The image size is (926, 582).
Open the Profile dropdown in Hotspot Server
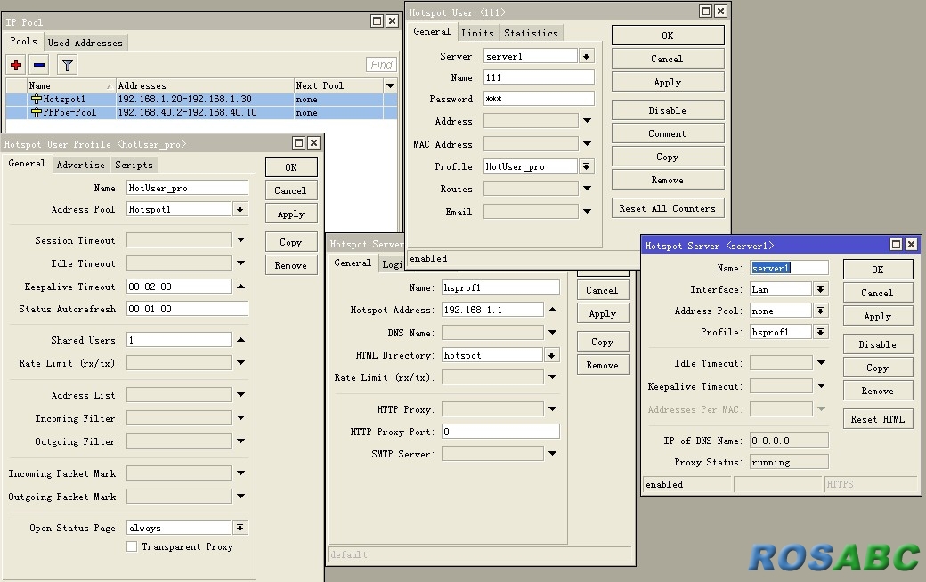(x=820, y=332)
